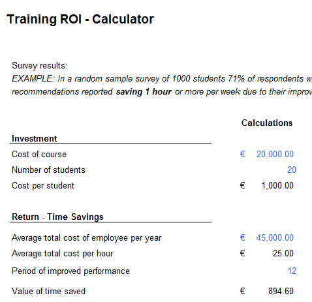Select the Training ROI - Calculator title

[80, 19]
